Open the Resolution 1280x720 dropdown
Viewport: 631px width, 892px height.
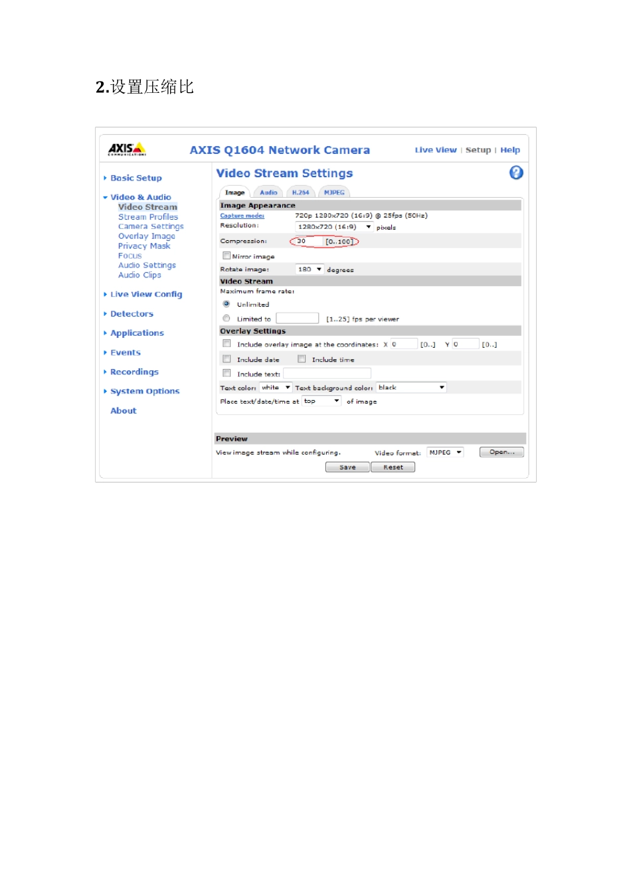[x=334, y=227]
